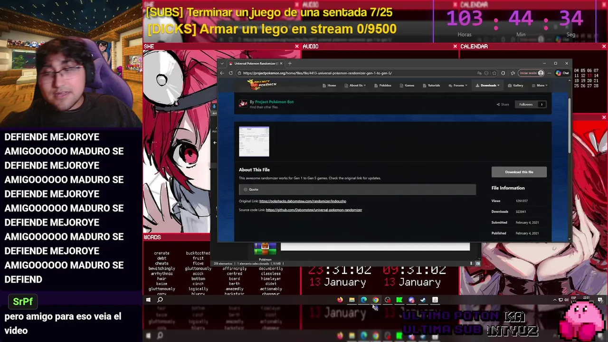The height and width of the screenshot is (342, 608).
Task: Select the Pokémon archive file in Explorer
Action: tap(265, 252)
